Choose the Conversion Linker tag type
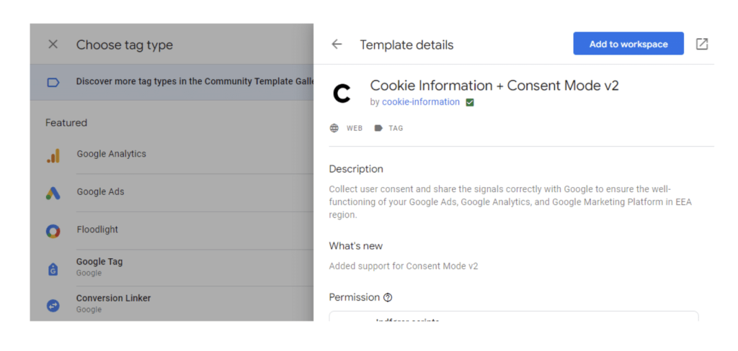 [x=113, y=298]
